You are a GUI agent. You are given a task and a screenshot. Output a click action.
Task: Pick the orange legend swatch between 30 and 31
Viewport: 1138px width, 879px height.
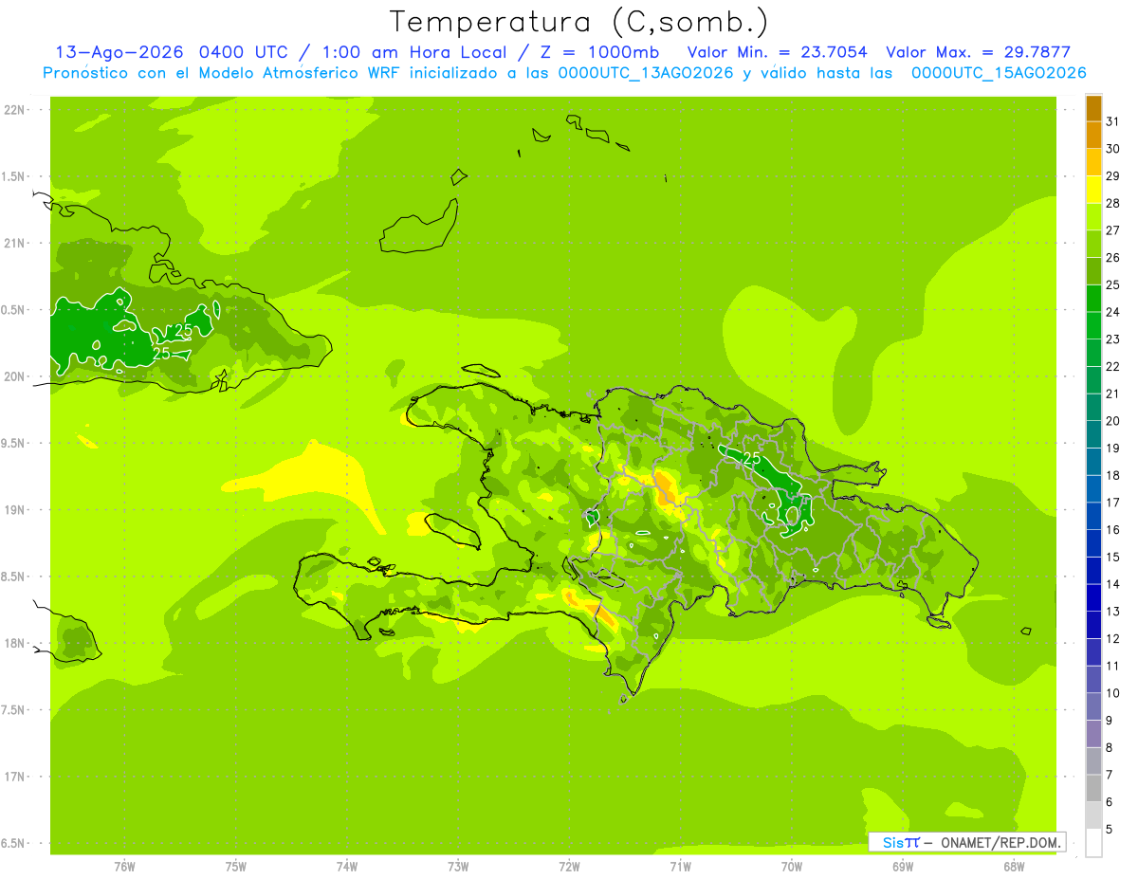click(x=1093, y=136)
